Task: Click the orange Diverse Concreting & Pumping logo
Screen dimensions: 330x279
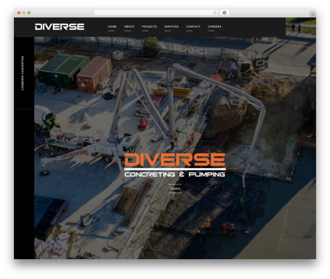Action: (175, 165)
